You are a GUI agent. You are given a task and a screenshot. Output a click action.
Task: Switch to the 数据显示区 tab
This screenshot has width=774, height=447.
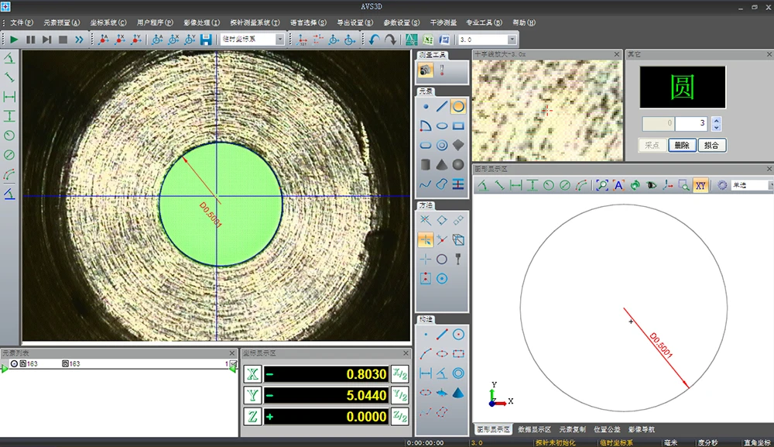click(534, 429)
